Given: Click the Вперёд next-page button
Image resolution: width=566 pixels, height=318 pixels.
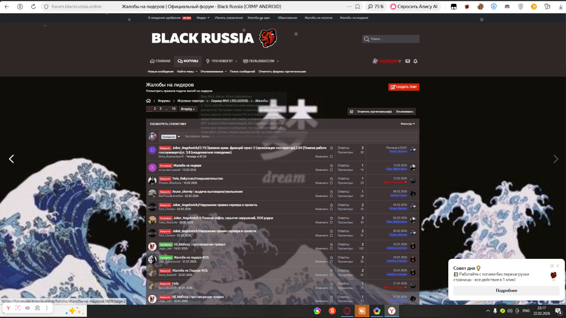Looking at the screenshot, I should [188, 109].
